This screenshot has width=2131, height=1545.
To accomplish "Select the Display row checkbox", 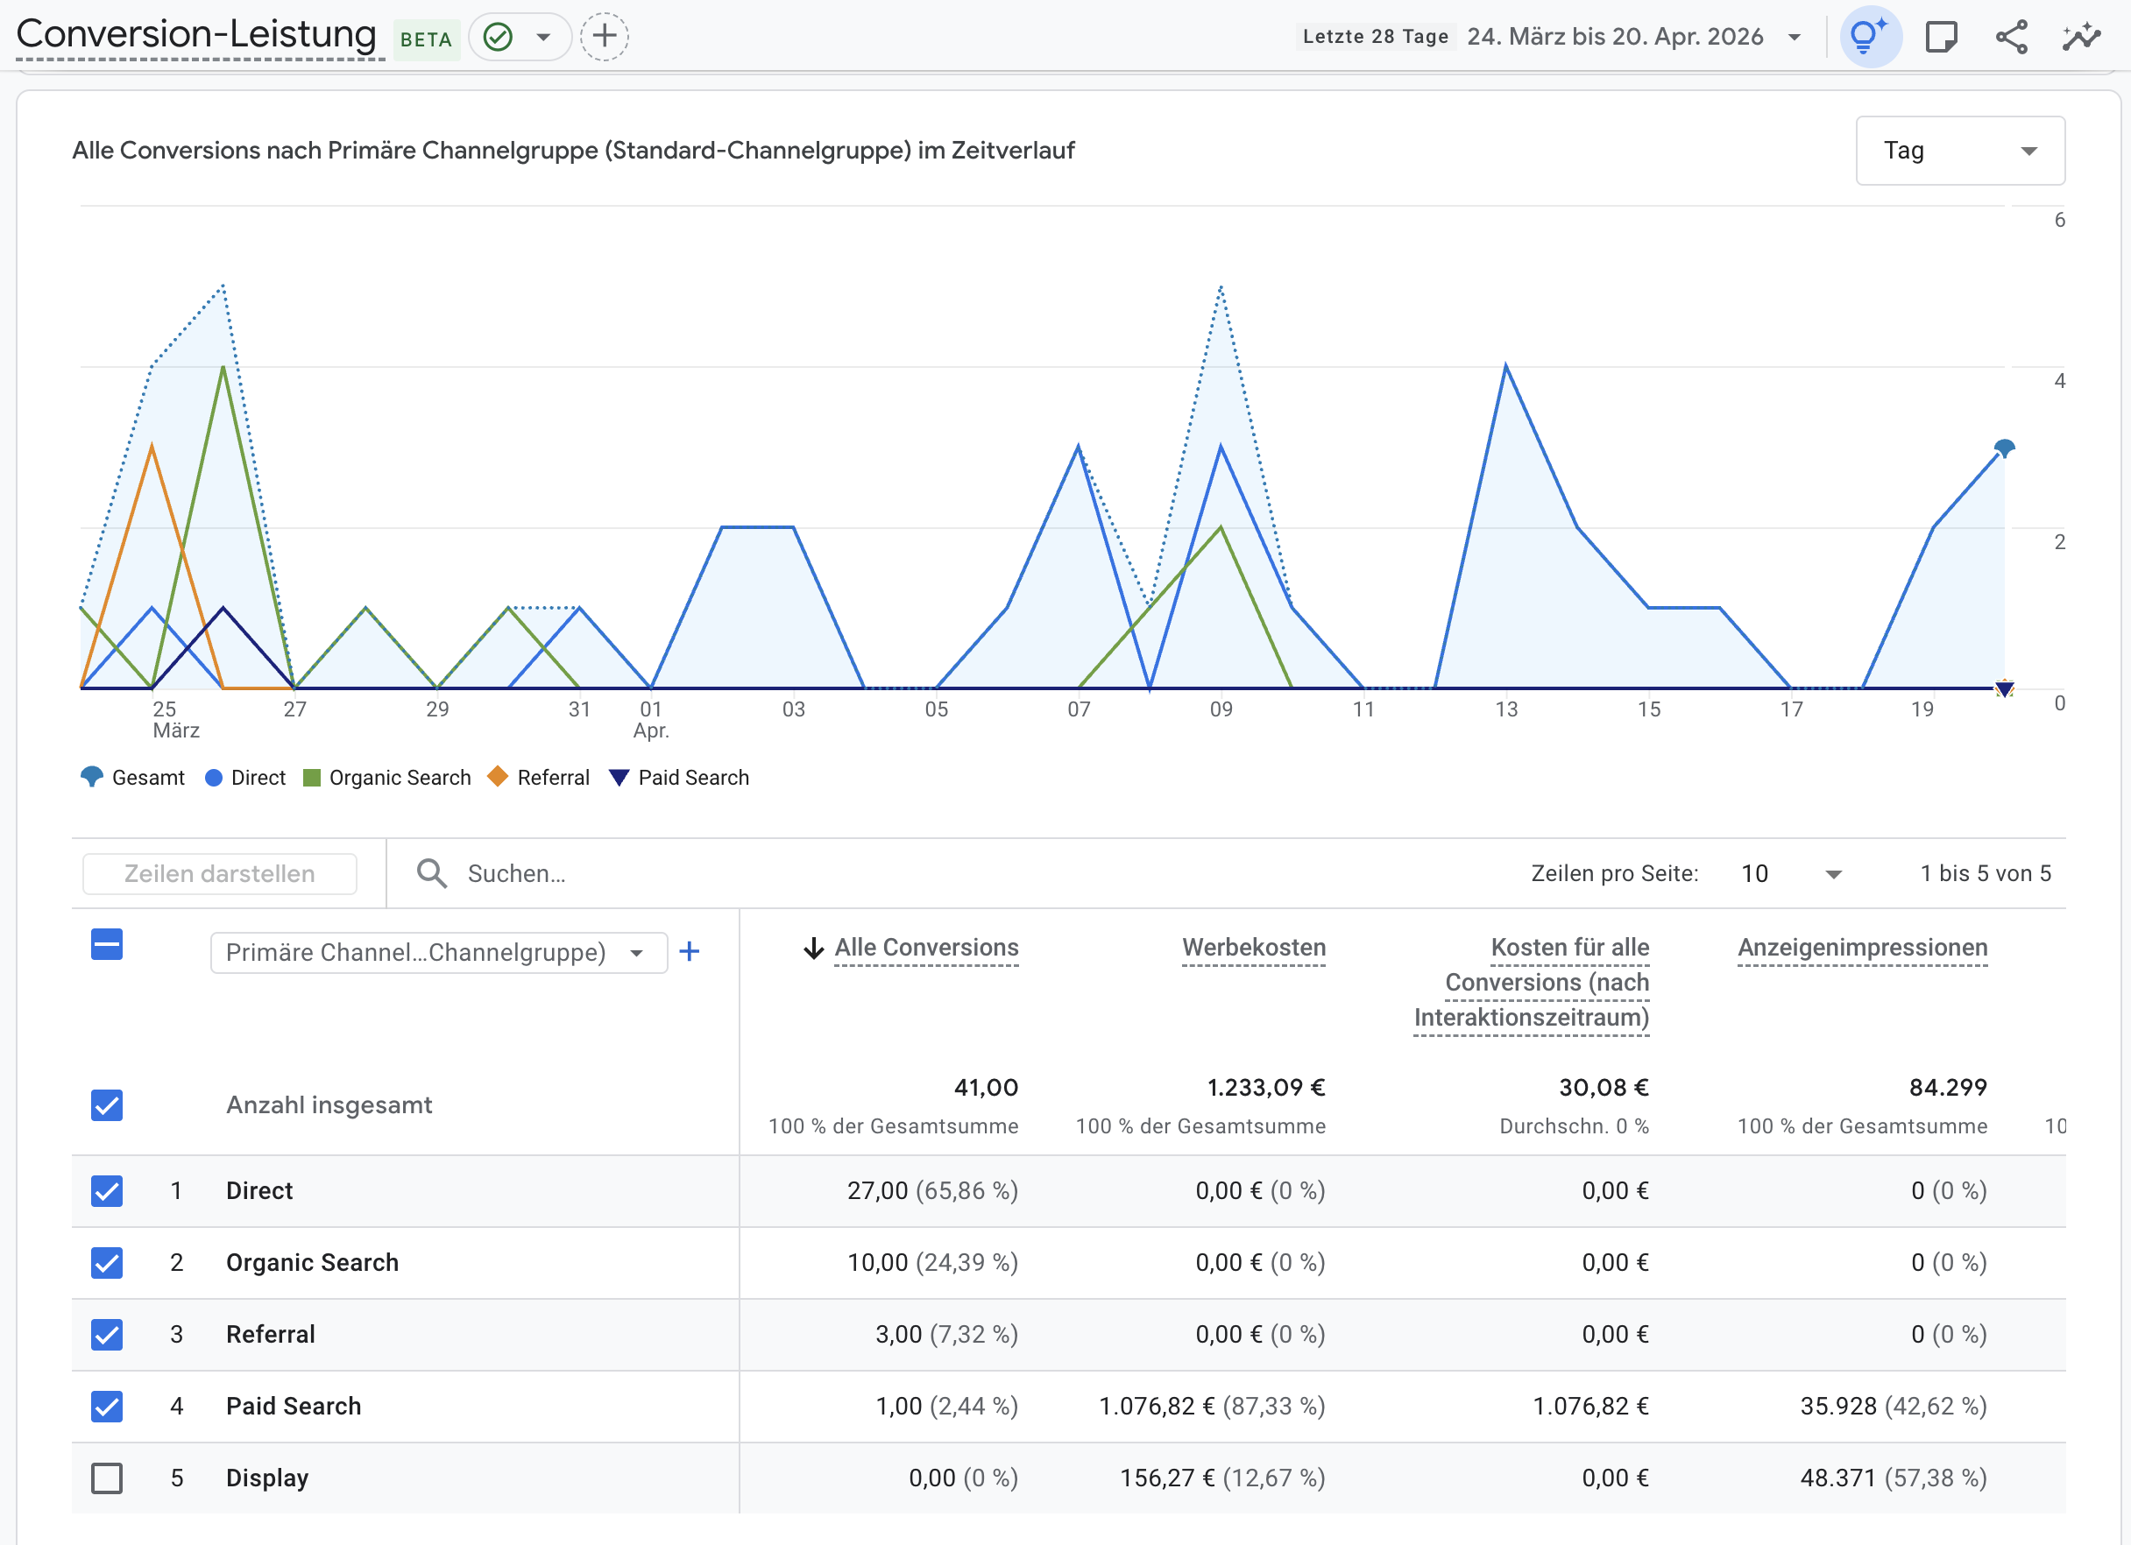I will tap(106, 1478).
